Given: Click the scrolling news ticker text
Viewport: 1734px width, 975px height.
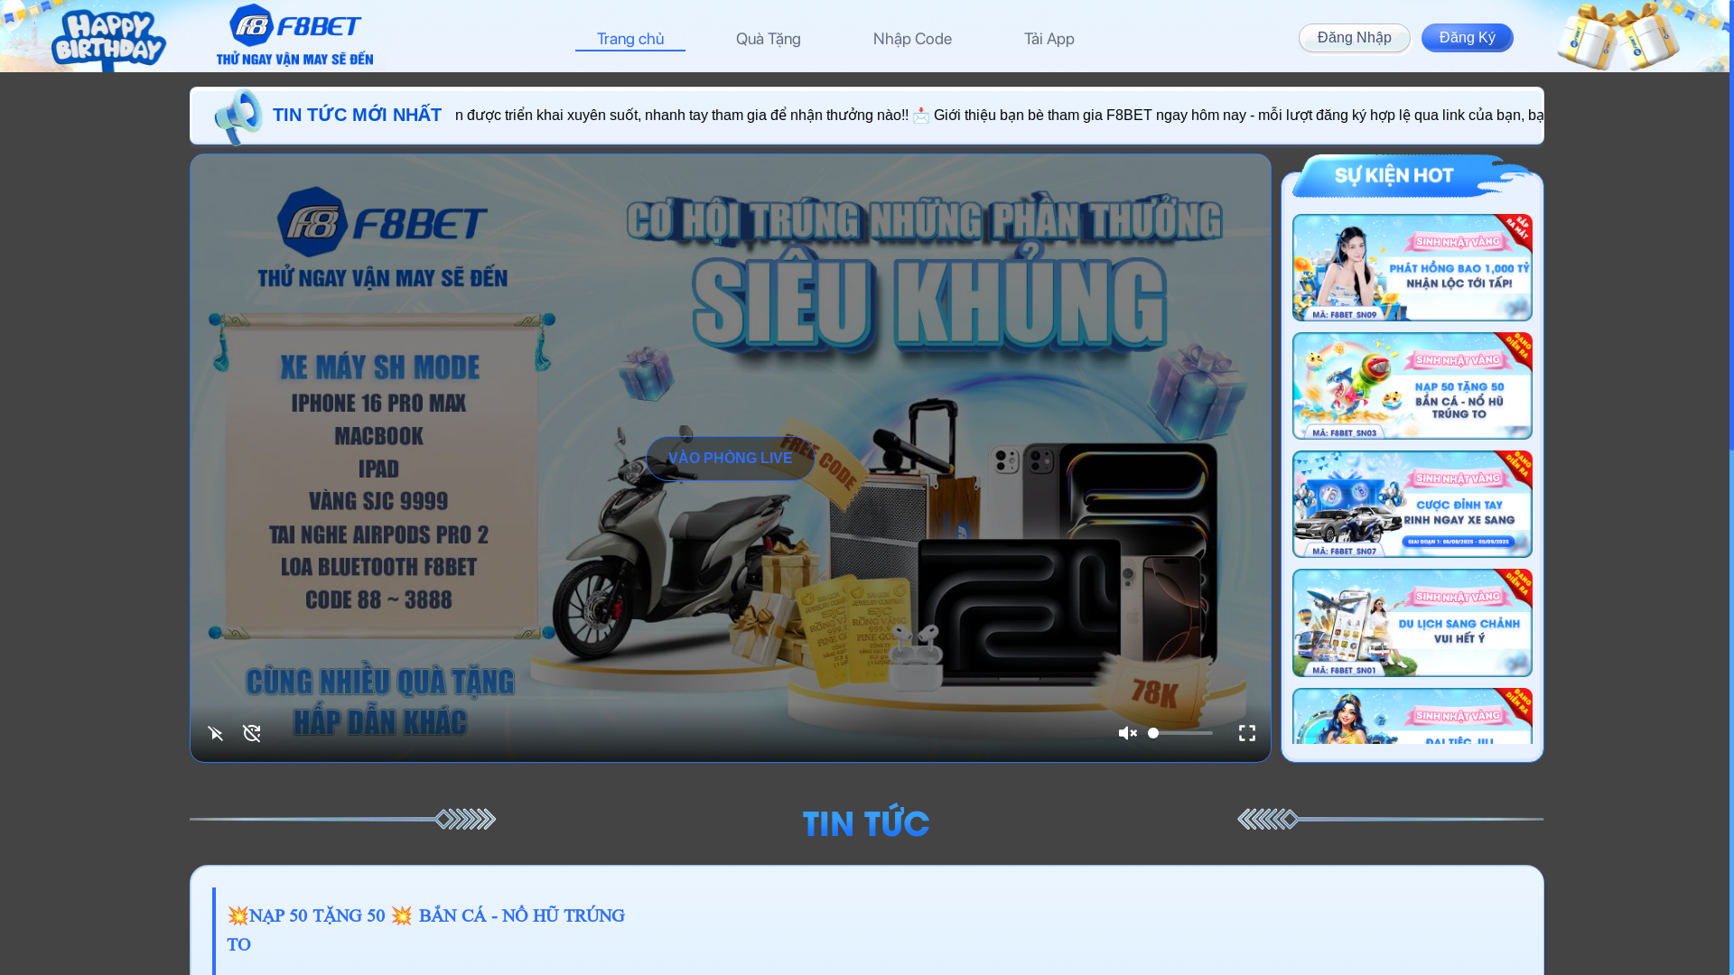Looking at the screenshot, I should [999, 116].
